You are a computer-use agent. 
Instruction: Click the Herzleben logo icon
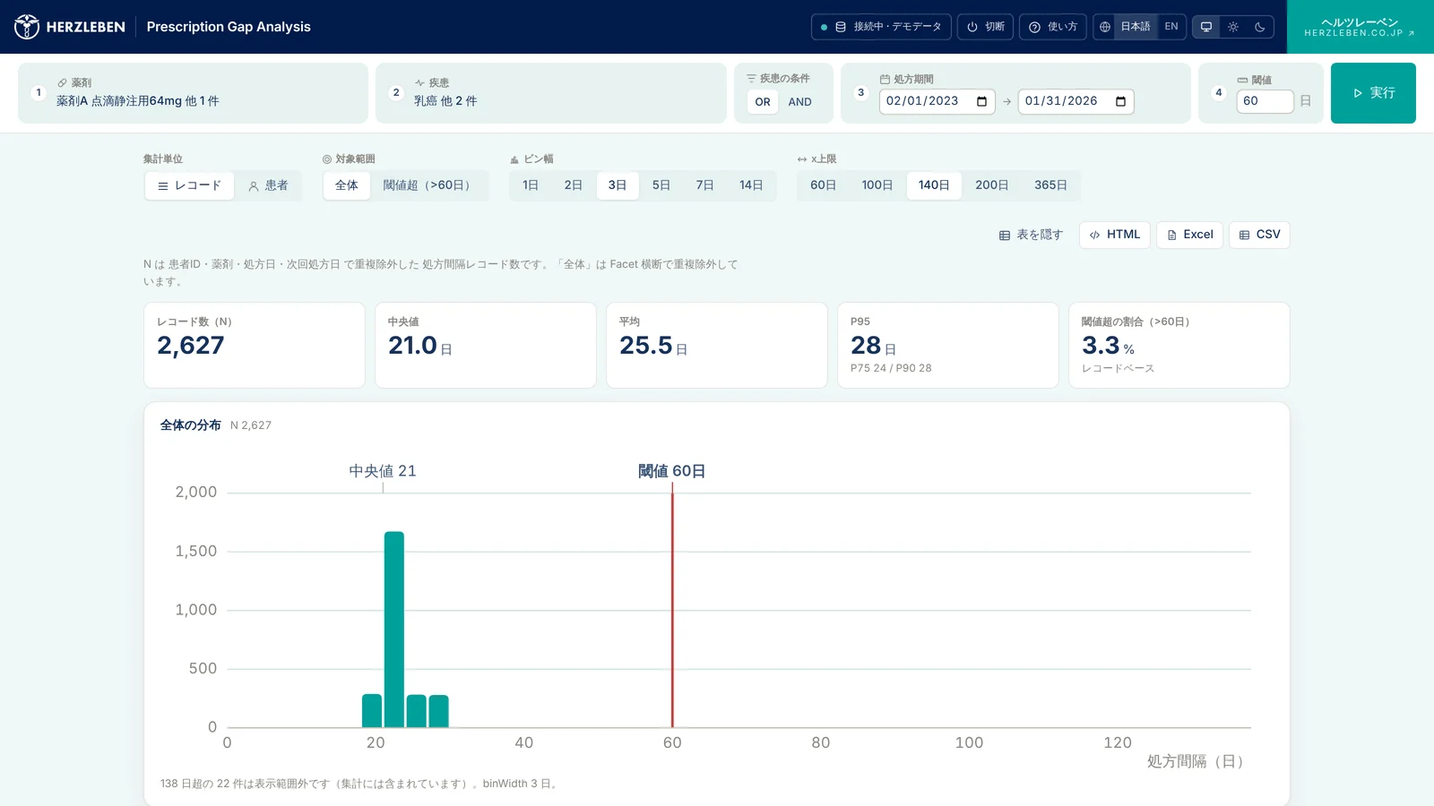pos(27,27)
